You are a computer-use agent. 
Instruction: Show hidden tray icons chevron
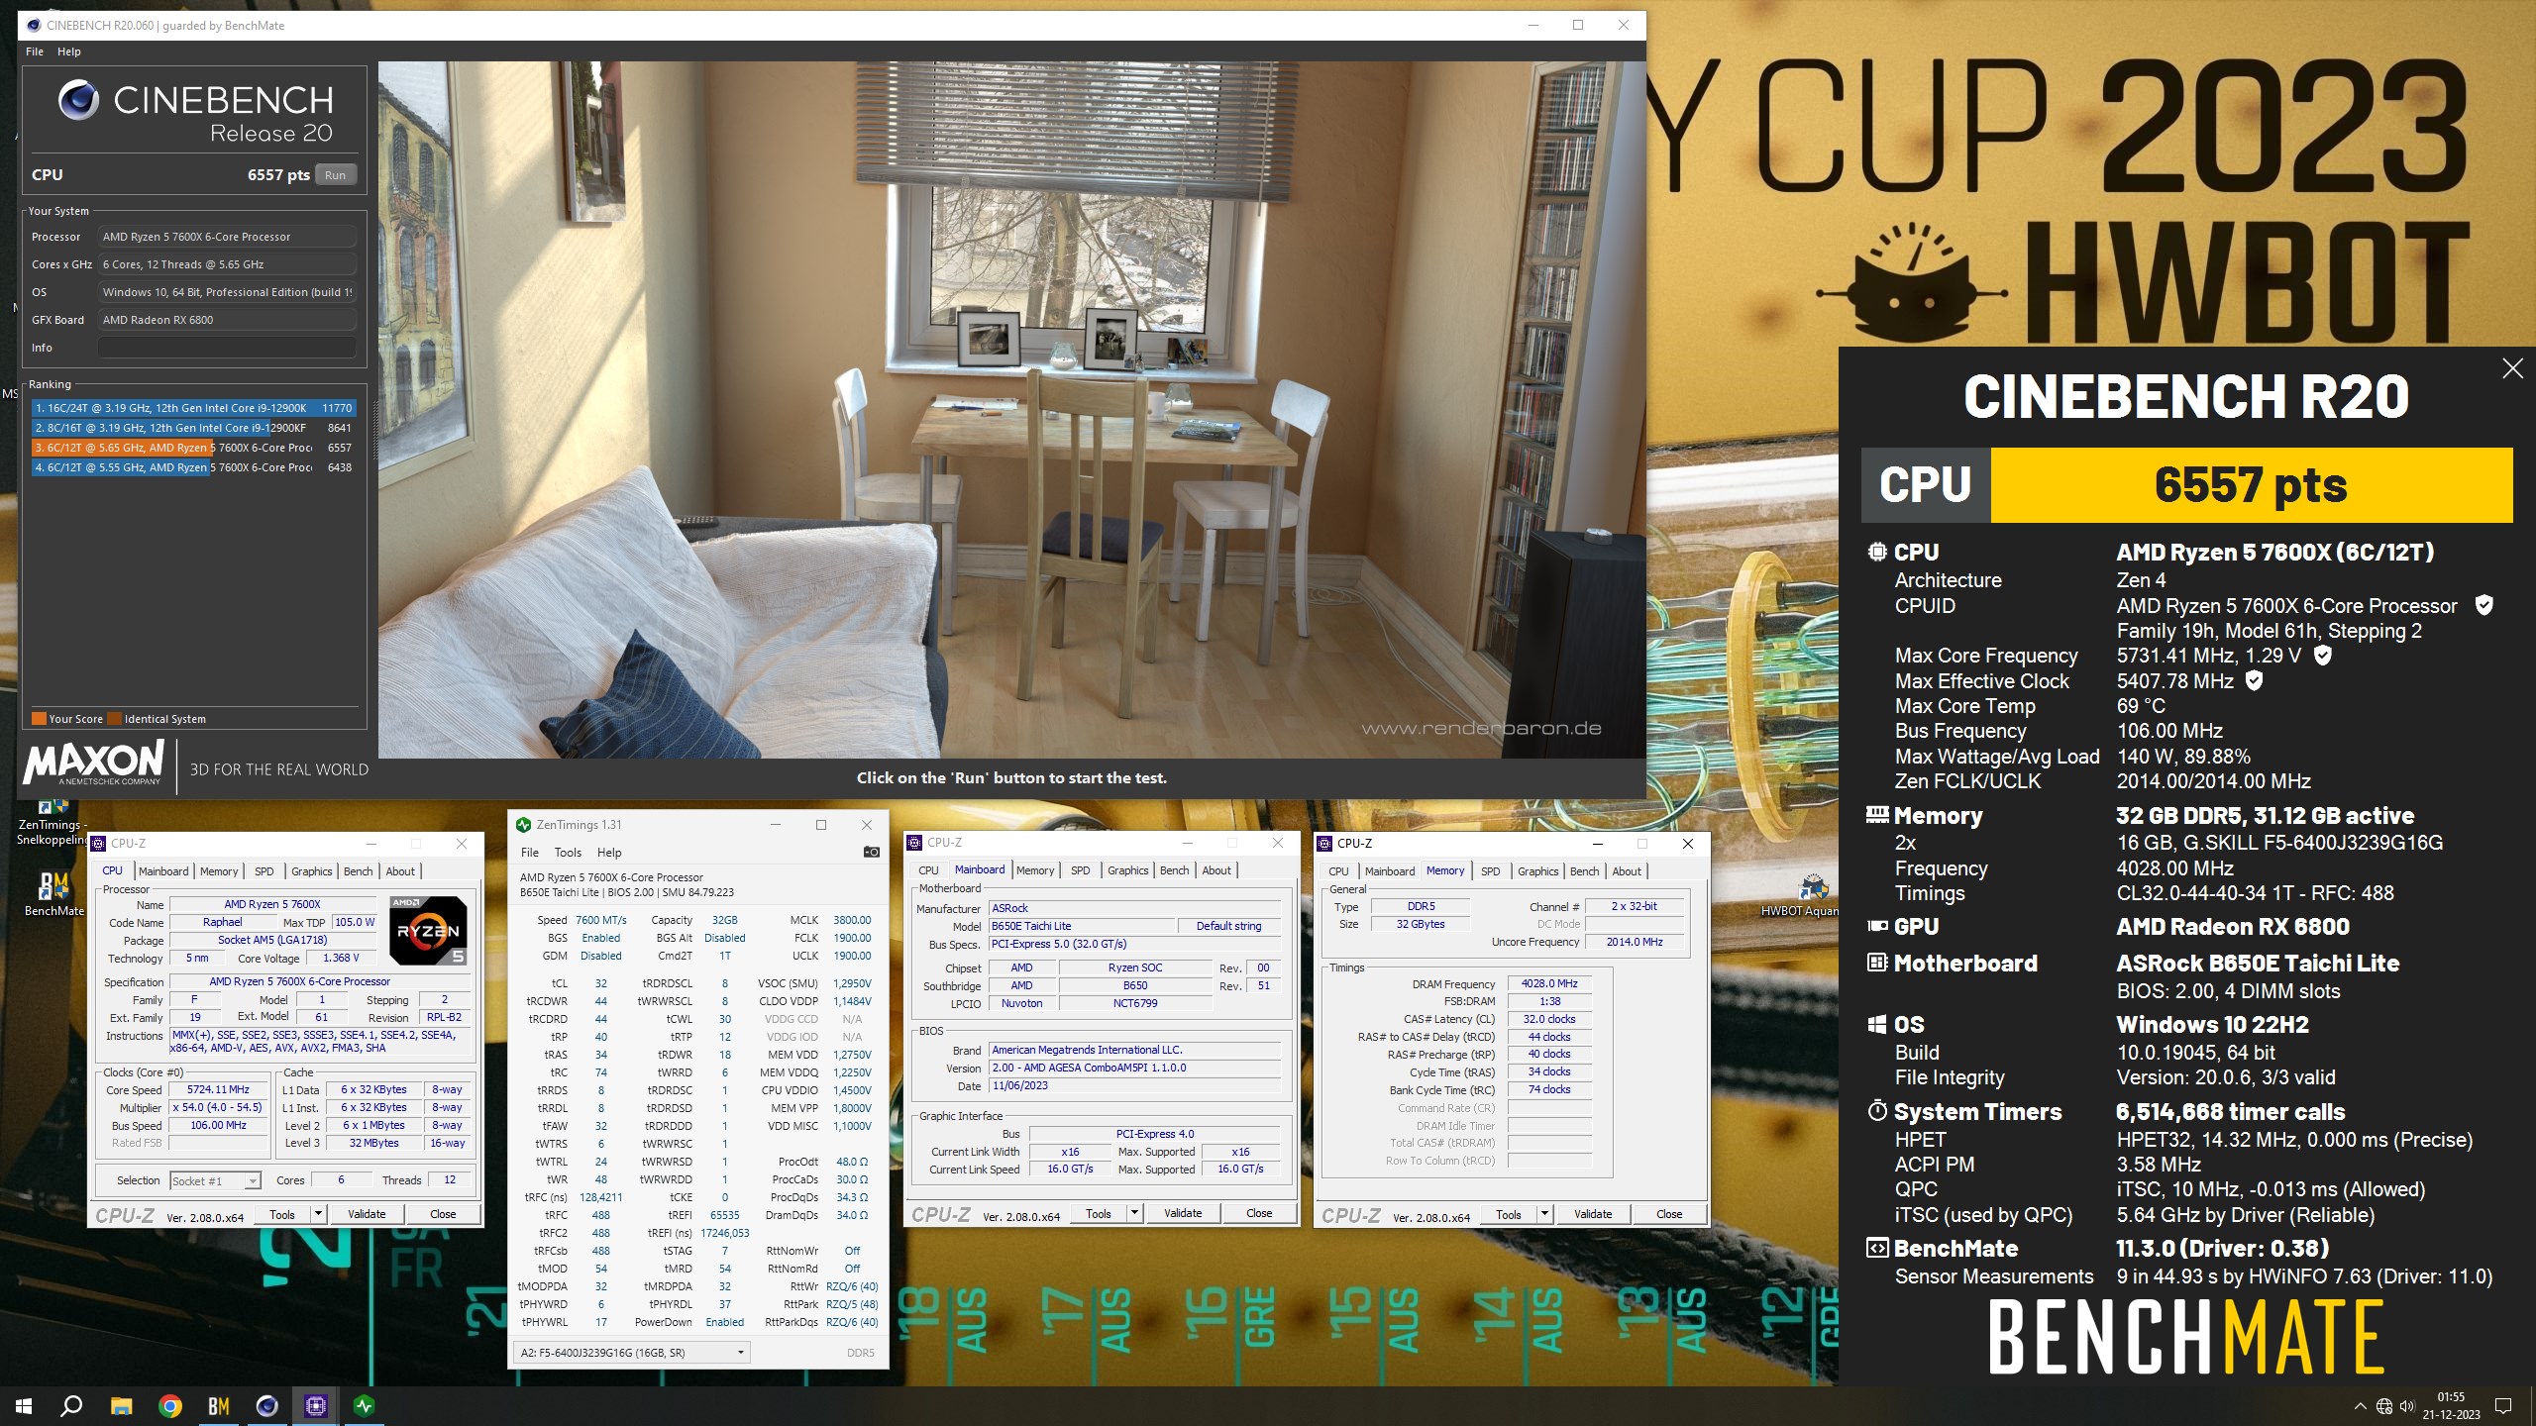2361,1406
